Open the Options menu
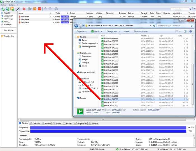Image resolution: width=196 pixels, height=151 pixels. point(12,5)
